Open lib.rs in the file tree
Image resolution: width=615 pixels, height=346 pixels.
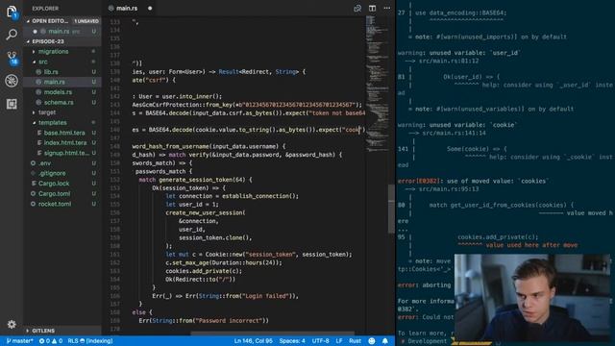[x=51, y=72]
